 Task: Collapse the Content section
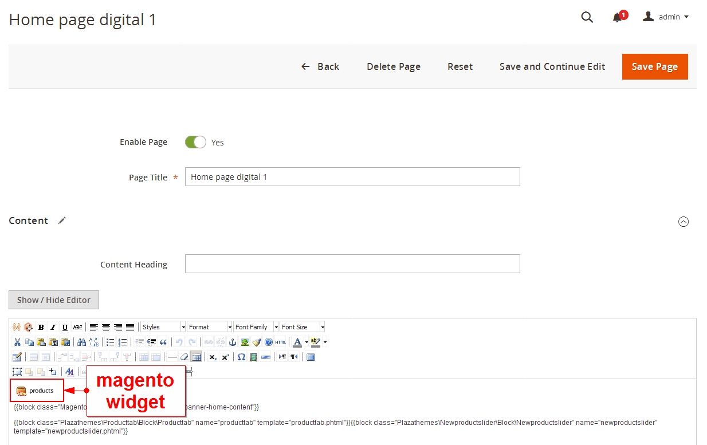coord(683,222)
